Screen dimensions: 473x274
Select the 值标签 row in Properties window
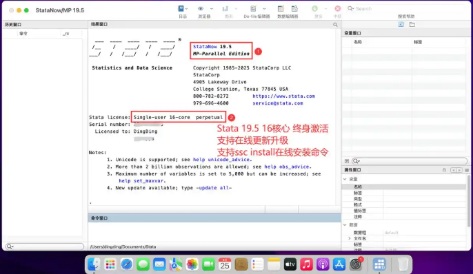(x=404, y=211)
